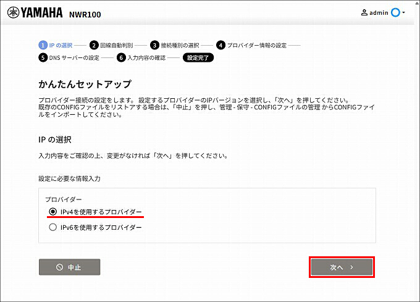420x302 pixels.
Task: Select the IPv6 provider radio button
Action: (52, 227)
